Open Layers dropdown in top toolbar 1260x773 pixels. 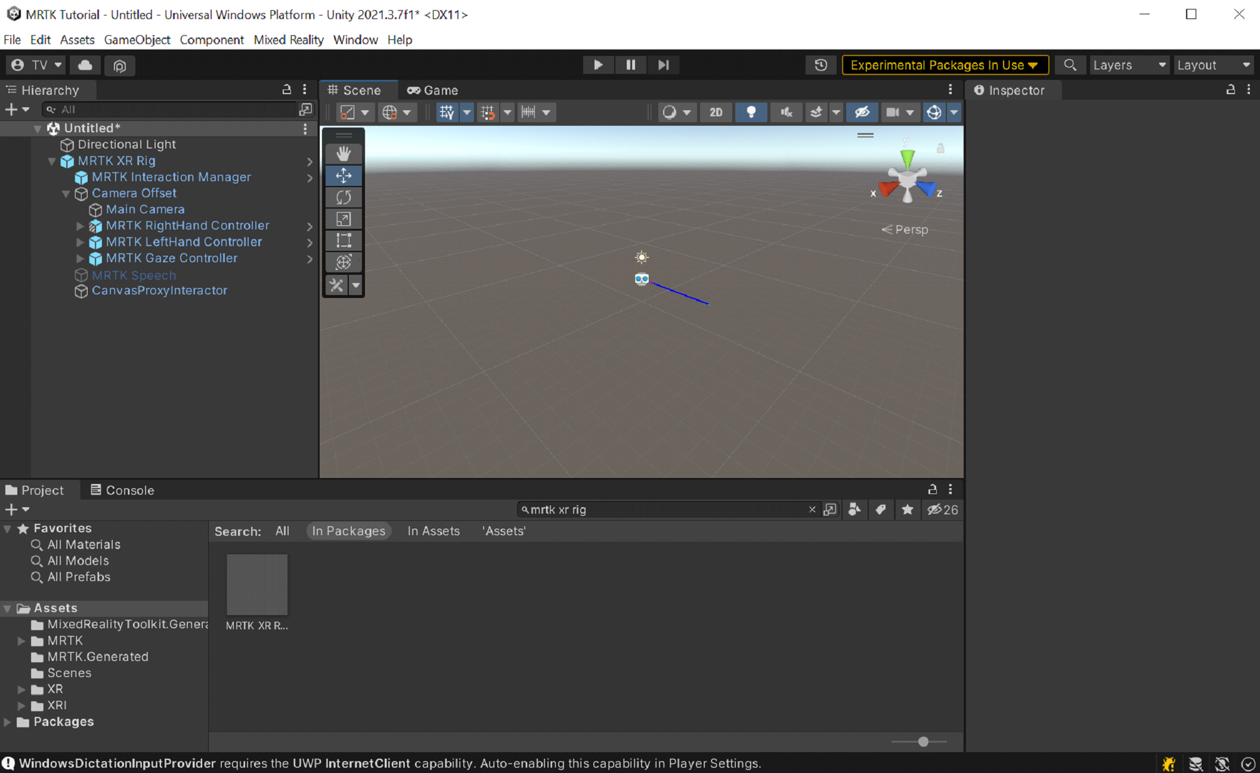tap(1128, 65)
